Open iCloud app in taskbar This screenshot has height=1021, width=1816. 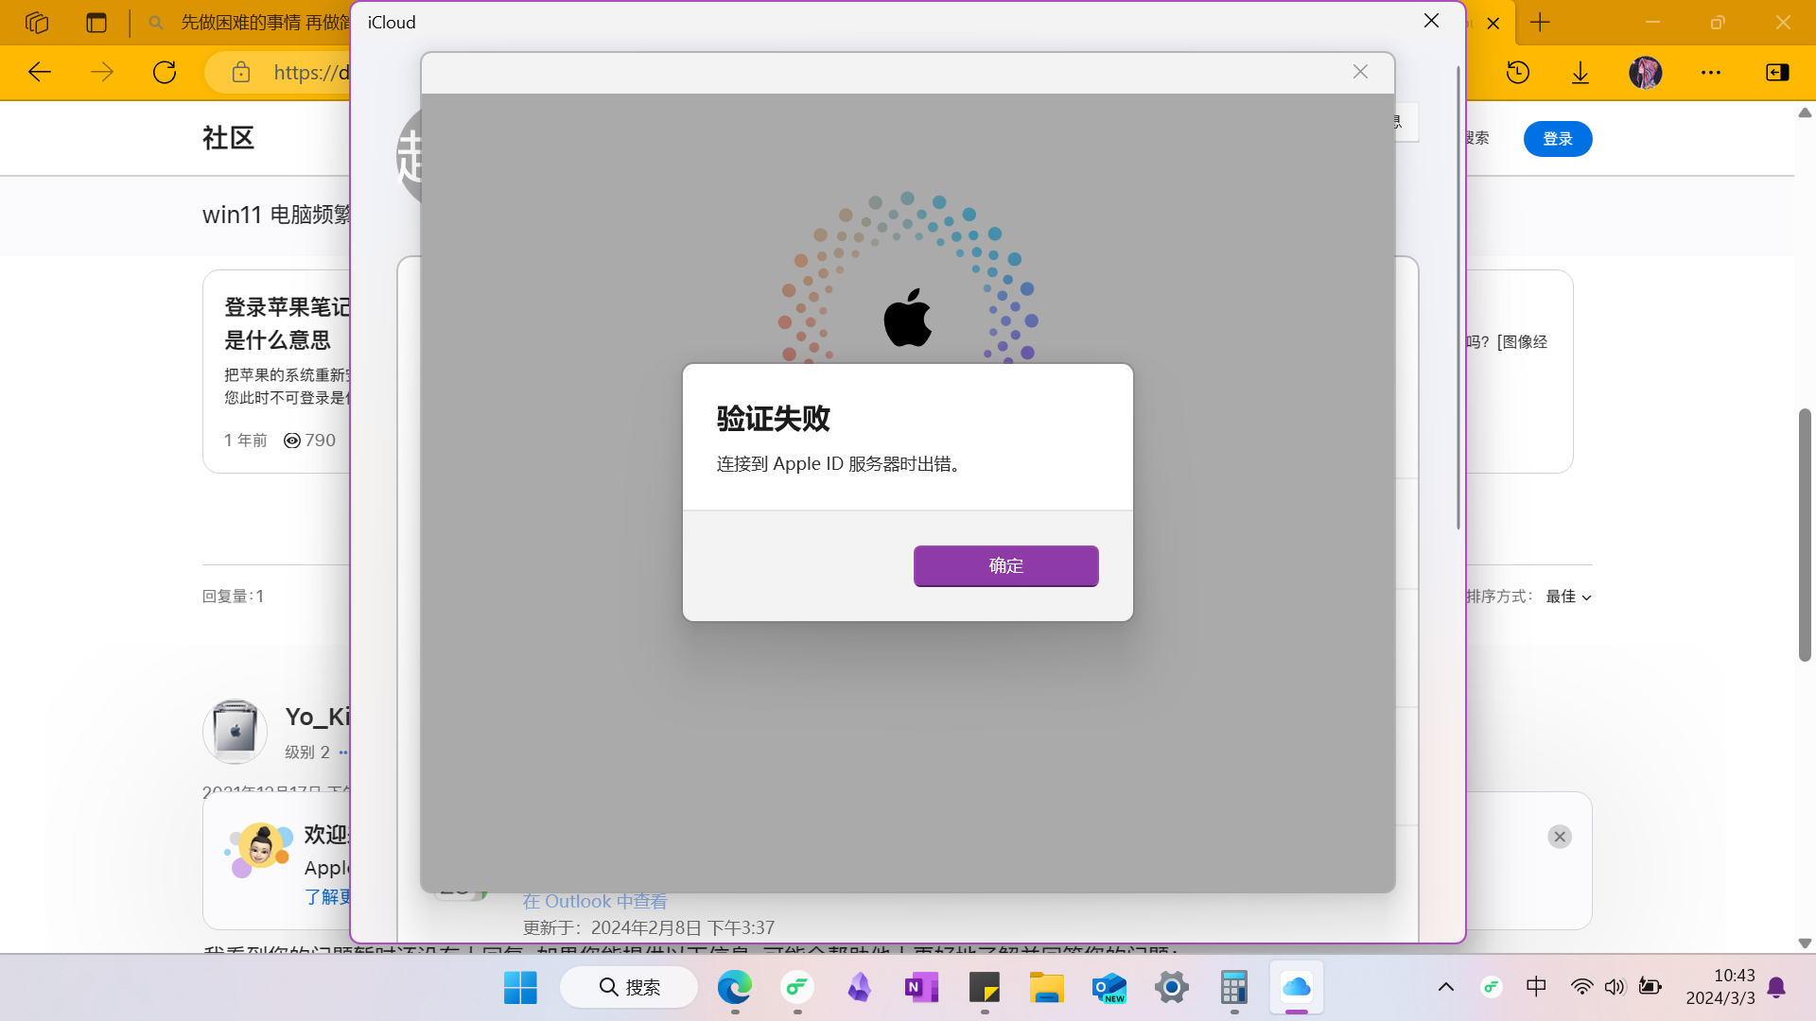click(1296, 988)
